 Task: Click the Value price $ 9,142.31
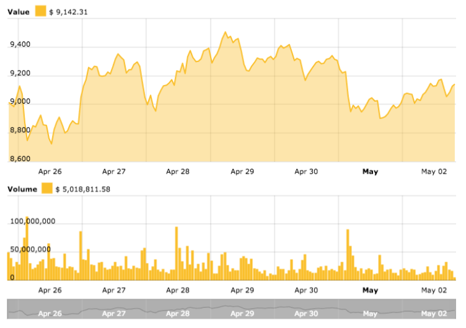click(68, 12)
